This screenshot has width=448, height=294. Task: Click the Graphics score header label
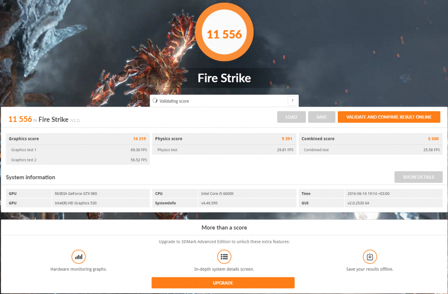[24, 139]
